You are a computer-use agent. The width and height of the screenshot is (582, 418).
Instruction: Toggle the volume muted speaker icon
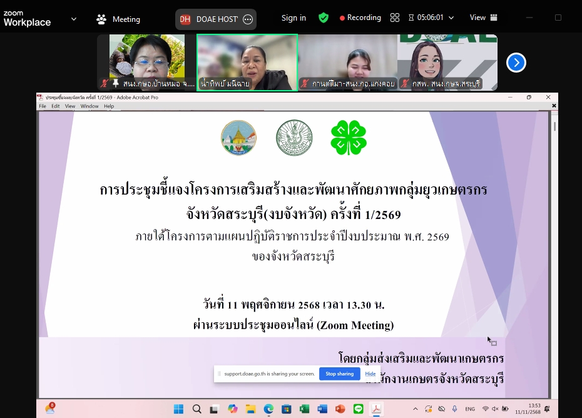pos(496,409)
